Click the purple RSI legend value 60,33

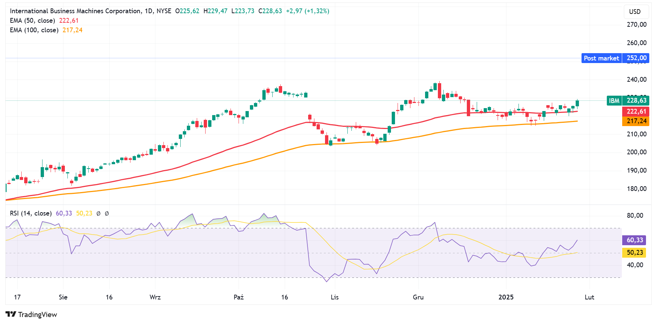64,213
